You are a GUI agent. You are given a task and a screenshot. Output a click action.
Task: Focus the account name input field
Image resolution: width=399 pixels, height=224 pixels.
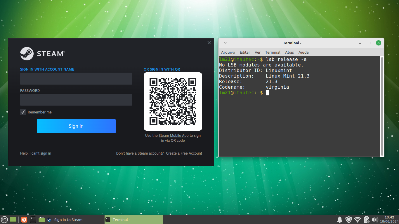(x=76, y=79)
